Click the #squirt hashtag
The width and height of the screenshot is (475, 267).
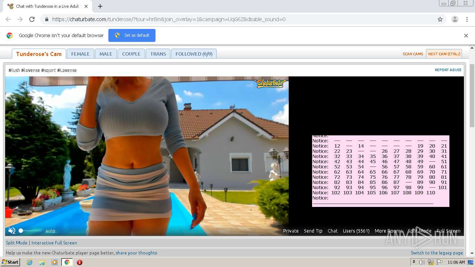(48, 70)
